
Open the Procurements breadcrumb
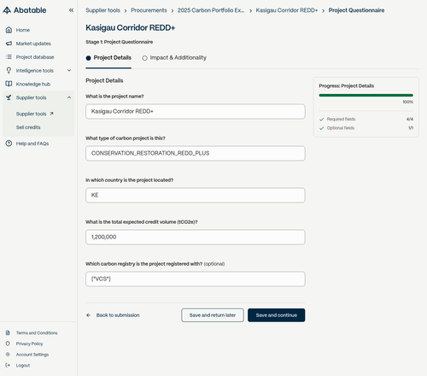point(149,10)
